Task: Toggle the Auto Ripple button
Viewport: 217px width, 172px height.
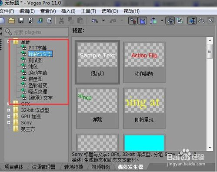Action: [x=153, y=21]
